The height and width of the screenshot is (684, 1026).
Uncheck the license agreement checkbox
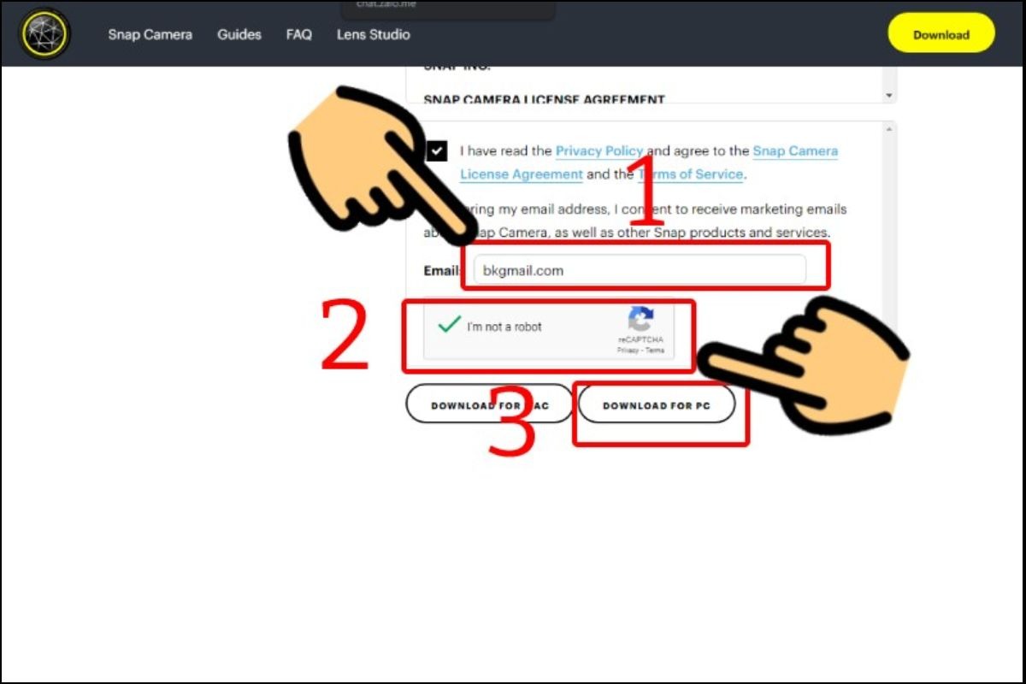coord(437,151)
